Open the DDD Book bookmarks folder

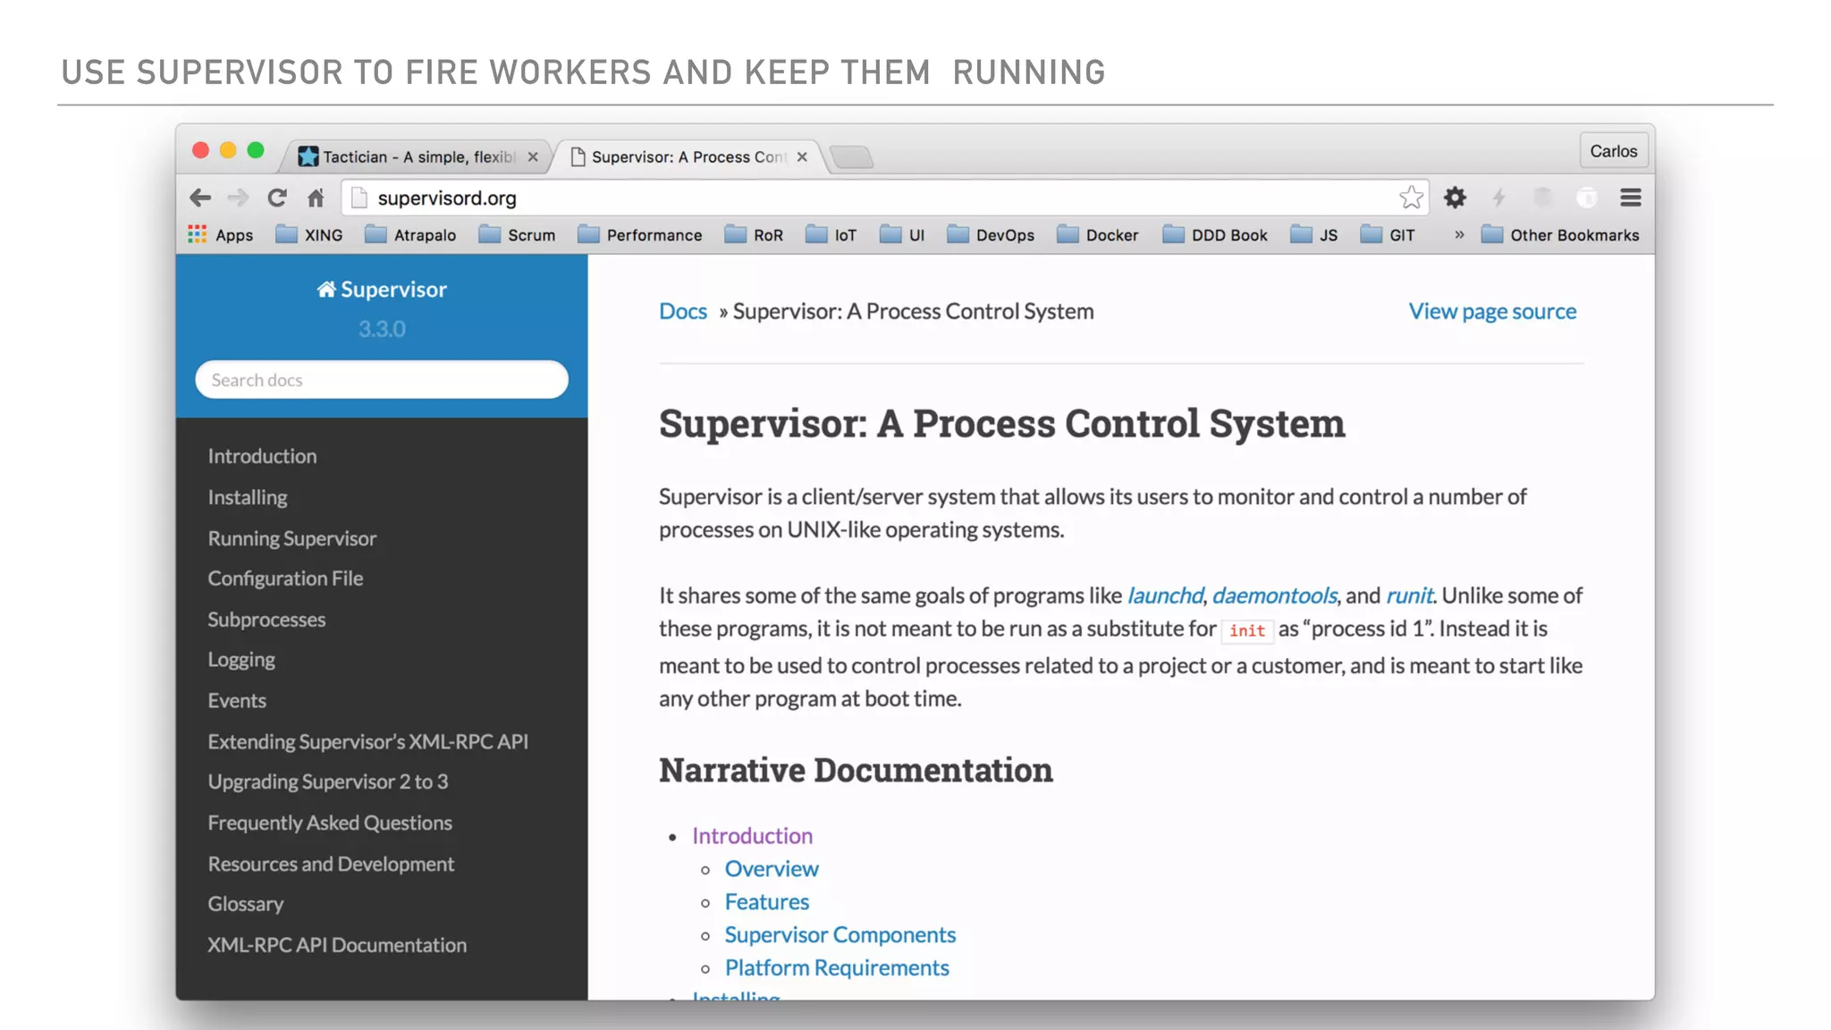click(1215, 235)
